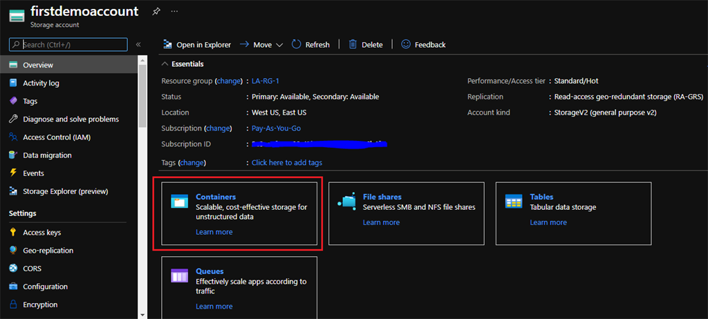Click the sidebar scrollbar down arrow
The width and height of the screenshot is (708, 319).
coord(142,314)
